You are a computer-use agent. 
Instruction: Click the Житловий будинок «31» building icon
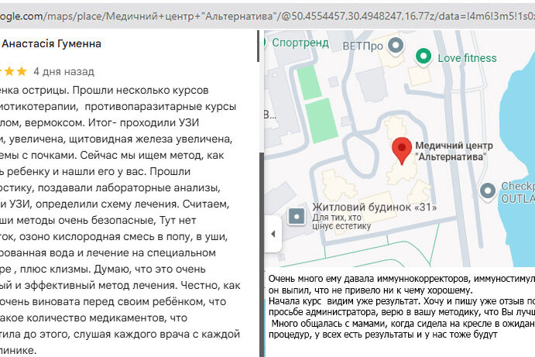pos(296,216)
